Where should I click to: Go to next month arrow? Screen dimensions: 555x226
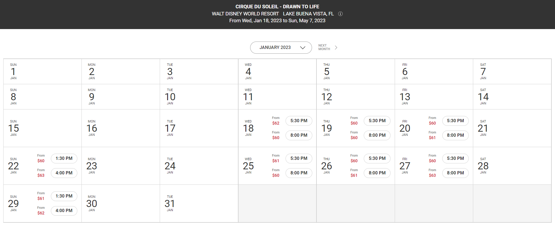(336, 47)
